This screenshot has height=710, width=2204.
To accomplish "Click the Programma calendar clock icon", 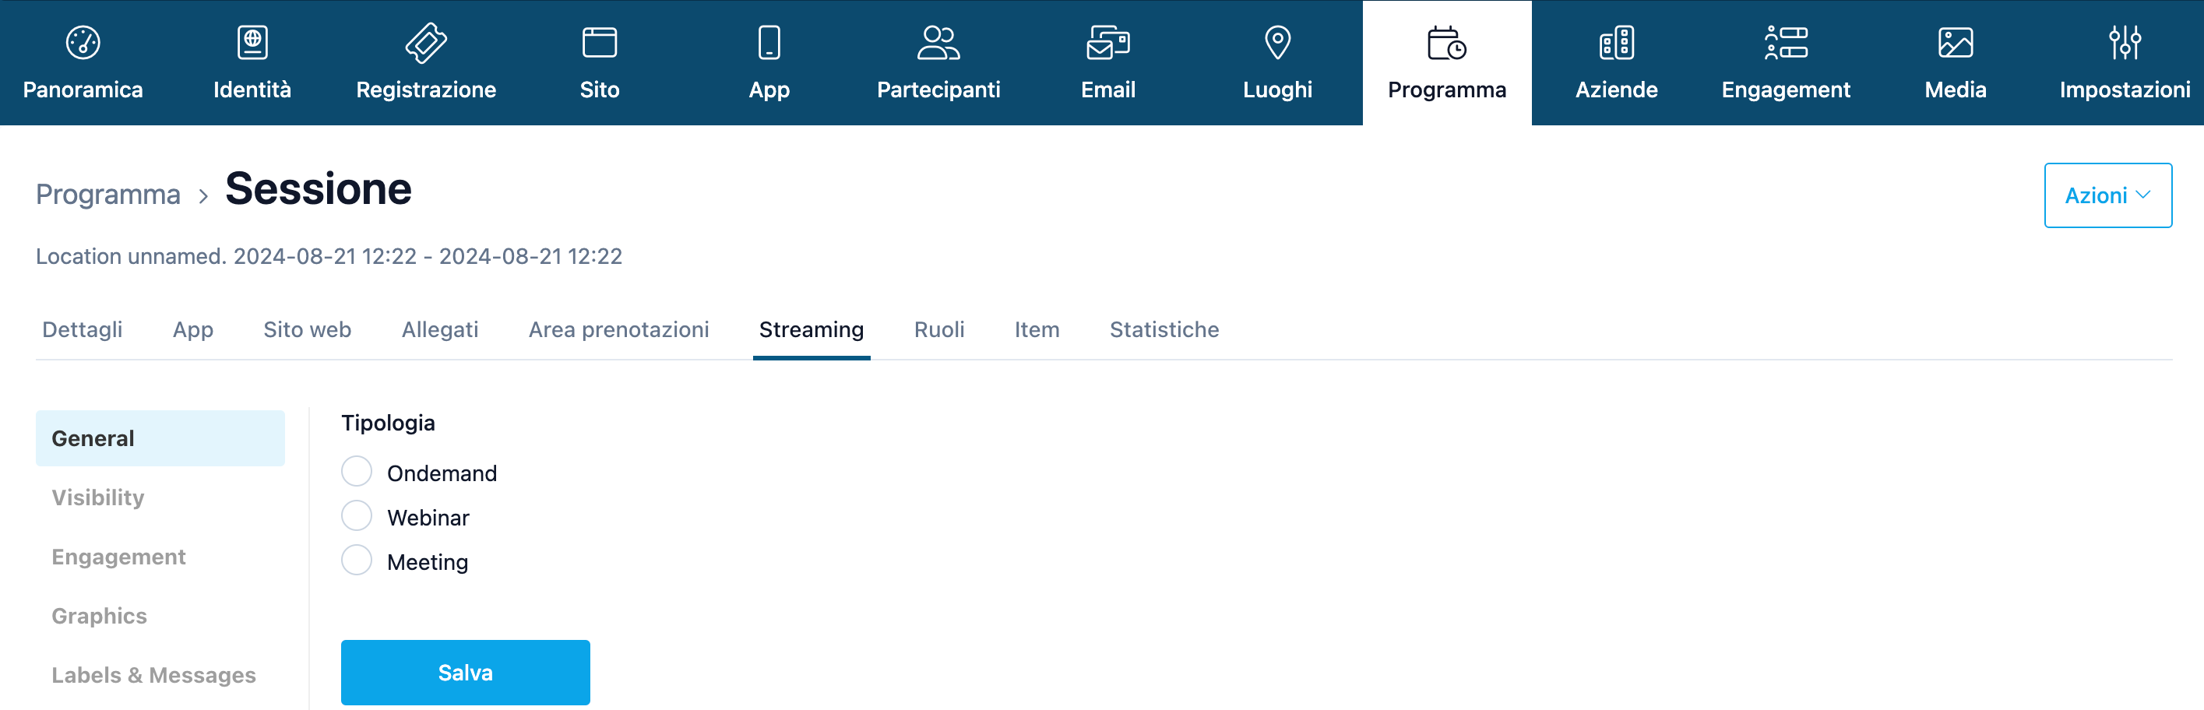I will click(x=1447, y=43).
